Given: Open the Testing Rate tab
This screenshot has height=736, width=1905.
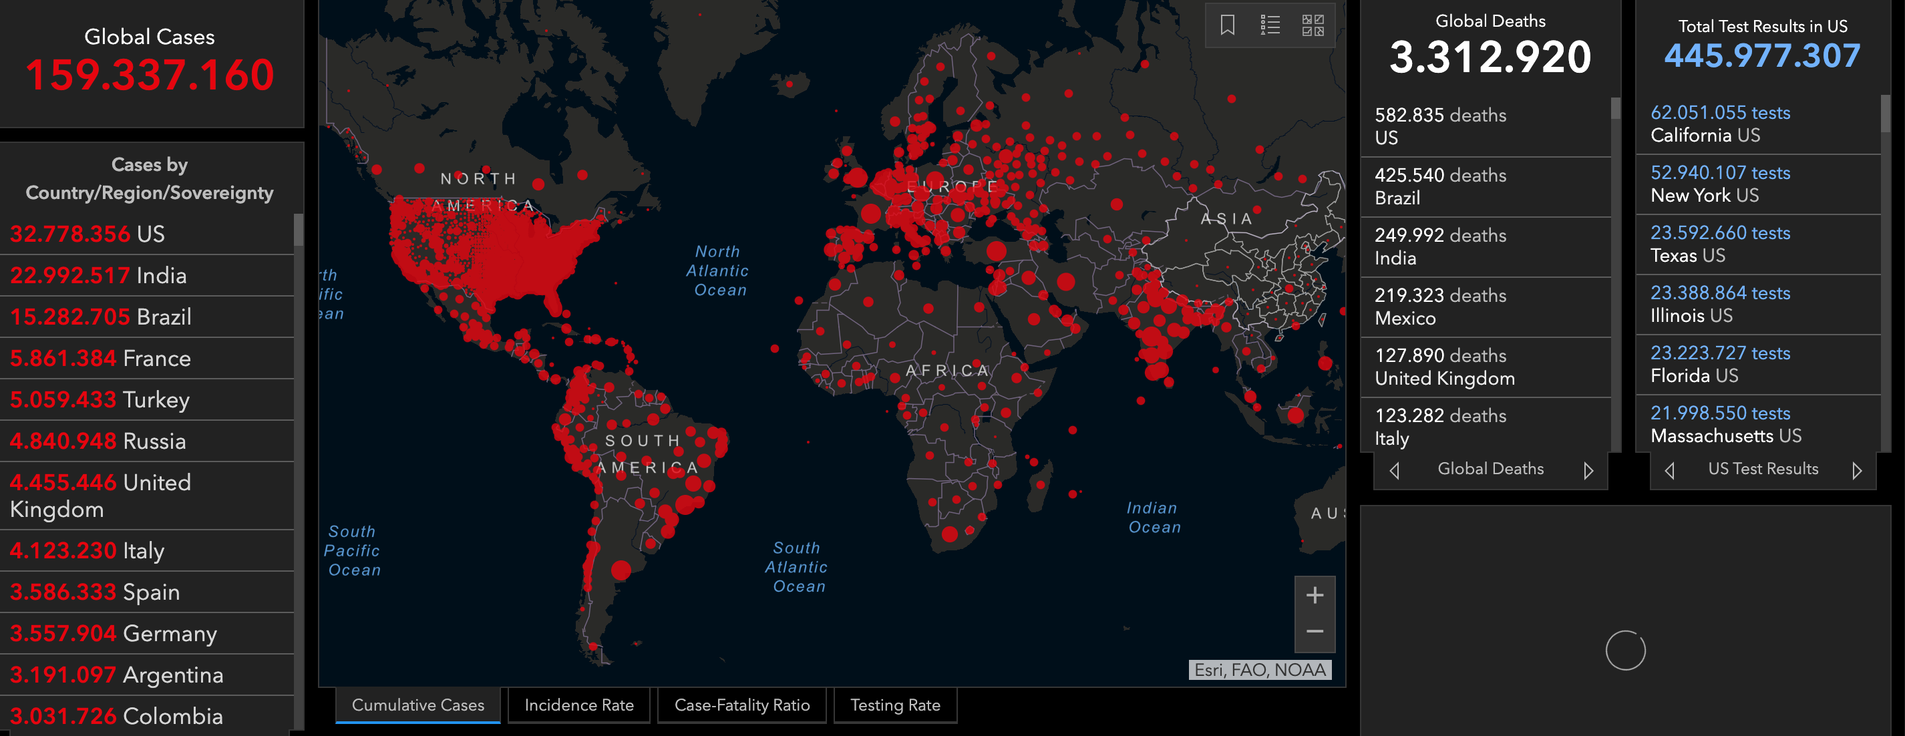Looking at the screenshot, I should click(895, 705).
